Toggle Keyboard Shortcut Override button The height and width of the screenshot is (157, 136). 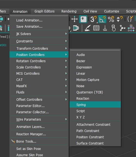(83, 19)
